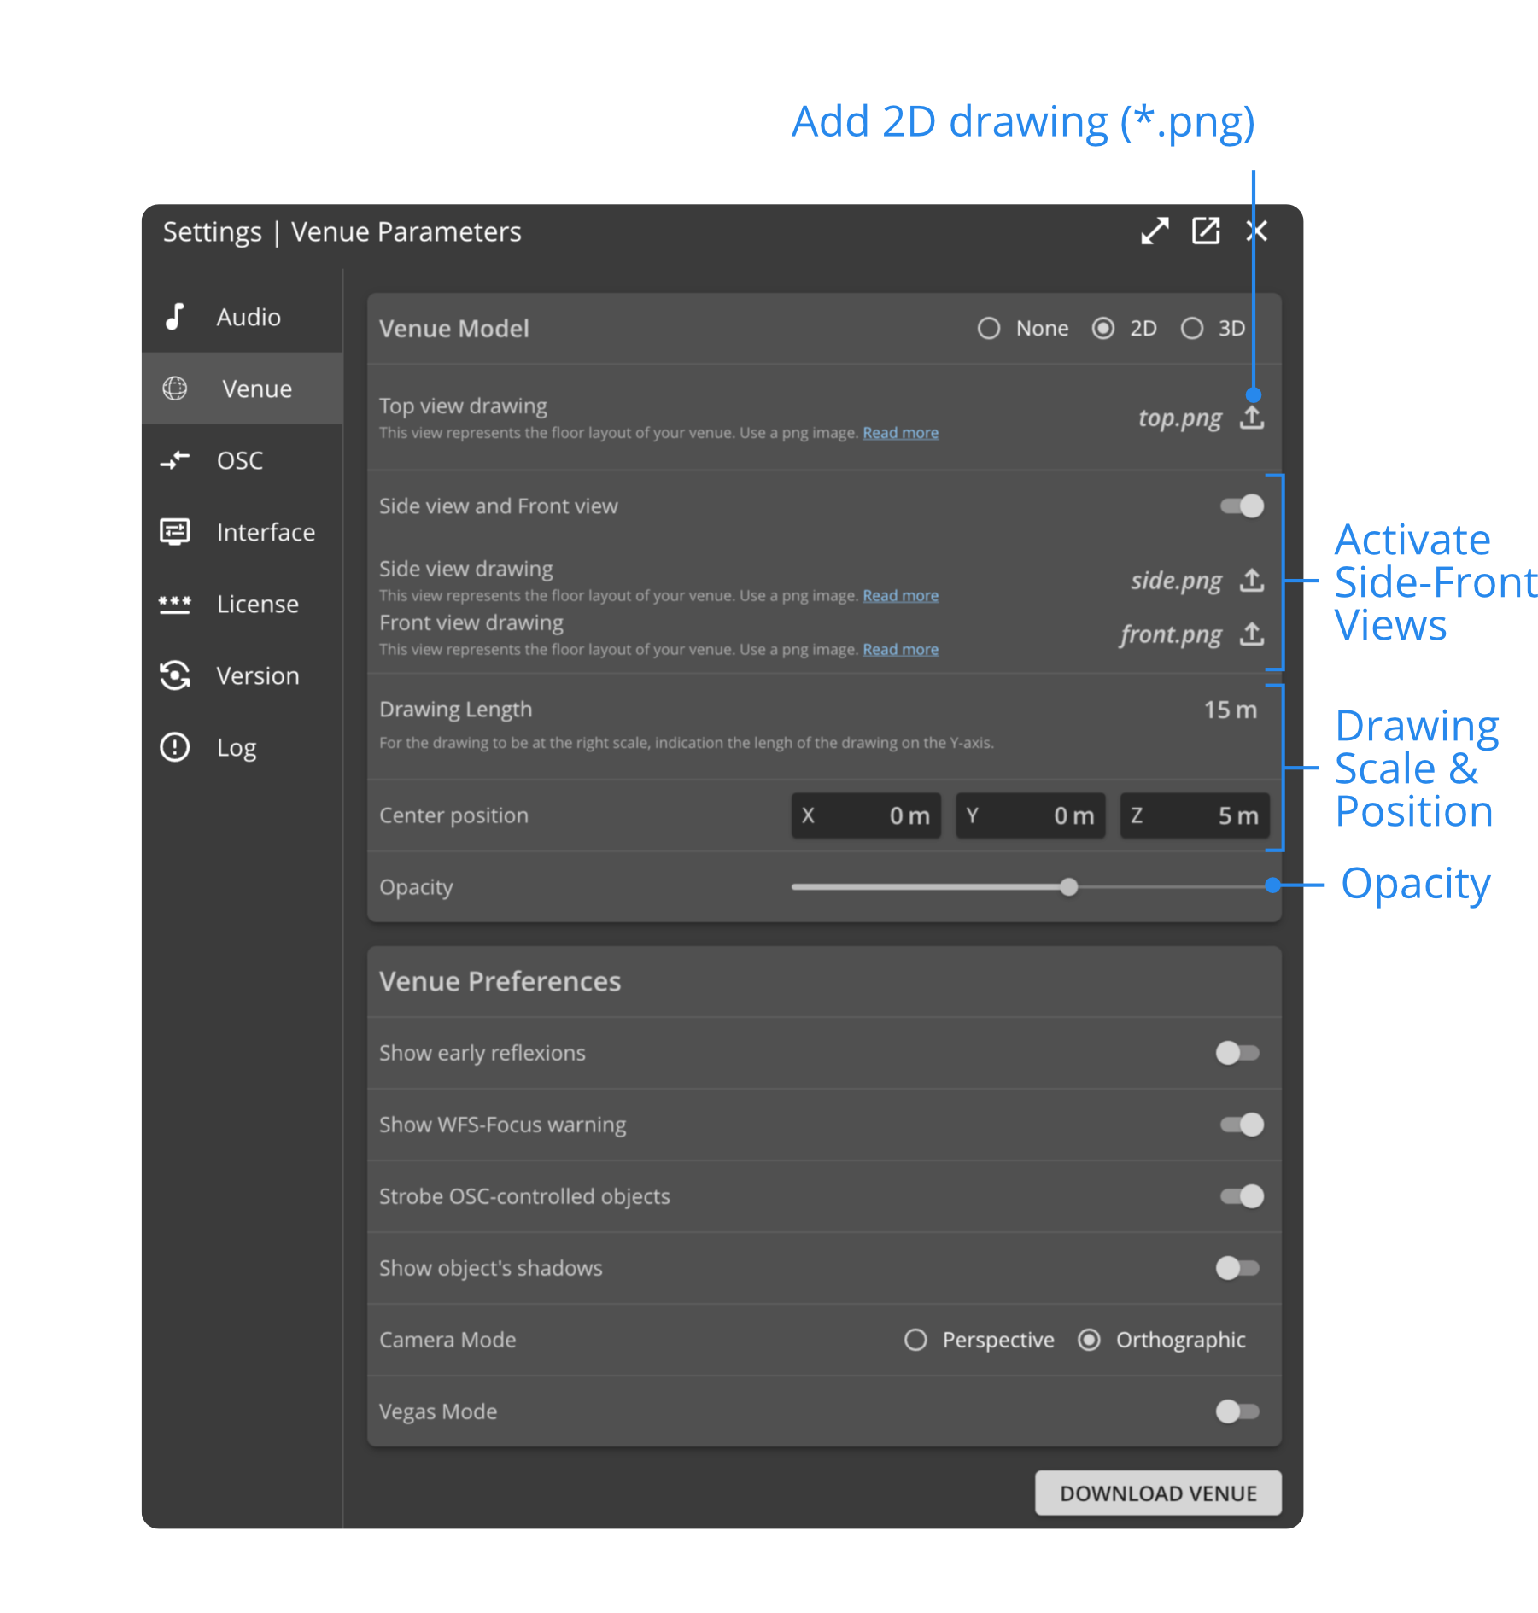Choose the Perspective camera mode
The width and height of the screenshot is (1538, 1613).
pos(915,1340)
